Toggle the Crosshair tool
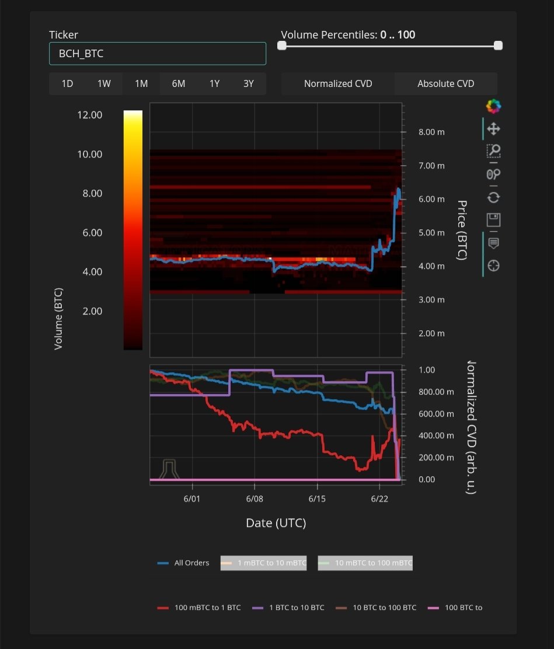The width and height of the screenshot is (554, 649). (493, 266)
